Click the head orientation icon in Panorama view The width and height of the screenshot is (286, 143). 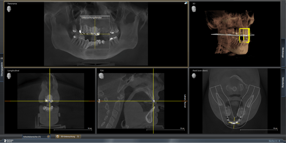(x=9, y=9)
